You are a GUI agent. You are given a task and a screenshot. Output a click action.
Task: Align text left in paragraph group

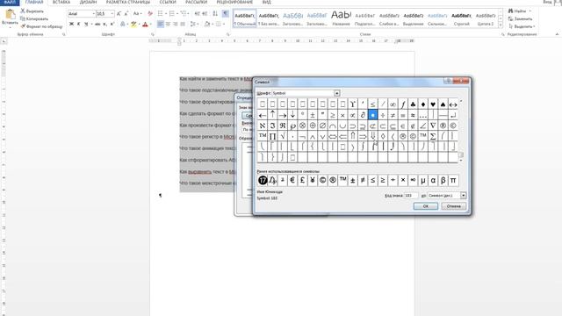160,24
